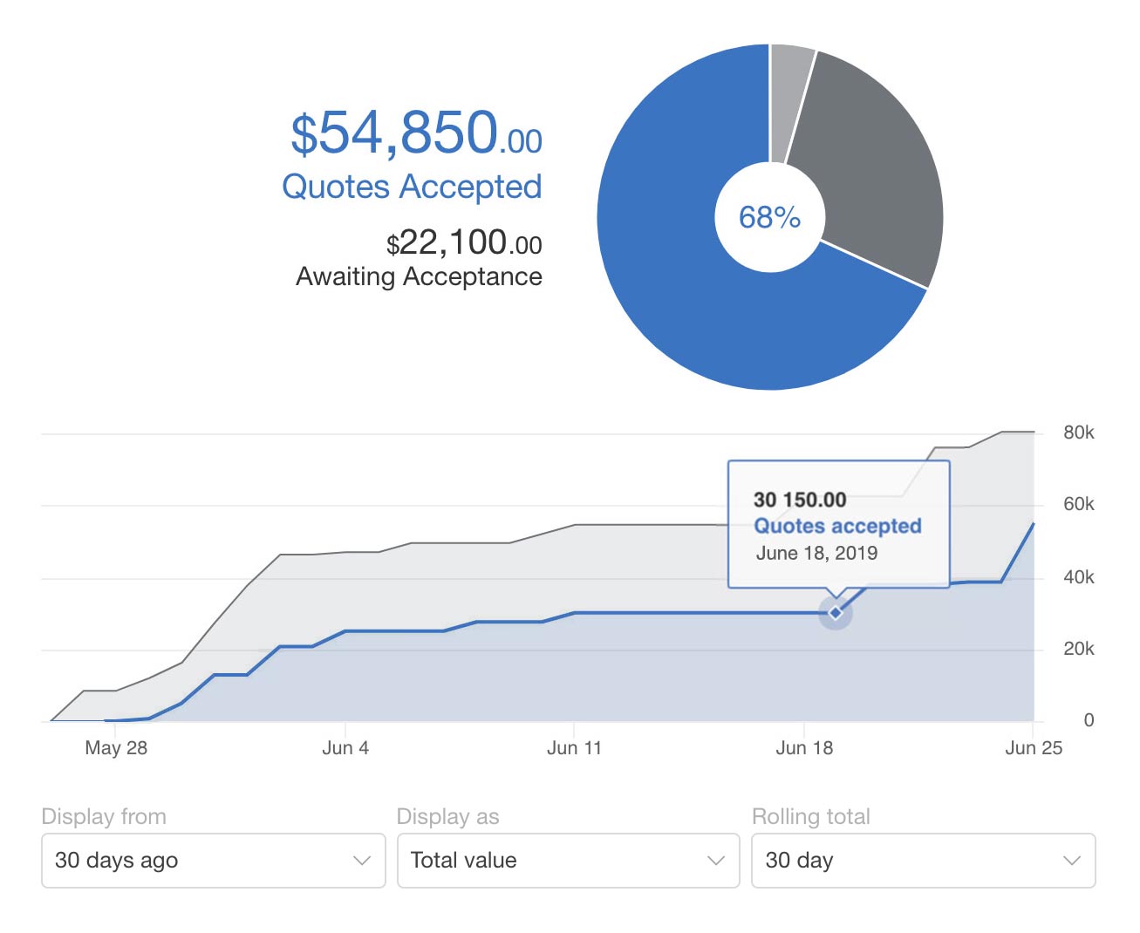Open the 'Display as' Total value dropdown
Image resolution: width=1140 pixels, height=933 pixels.
(x=569, y=861)
